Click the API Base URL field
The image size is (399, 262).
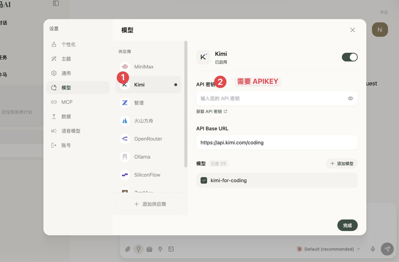(277, 143)
